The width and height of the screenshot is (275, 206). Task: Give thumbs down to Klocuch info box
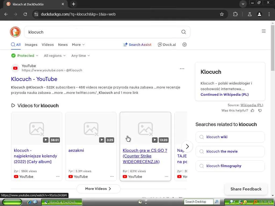[x=260, y=111]
